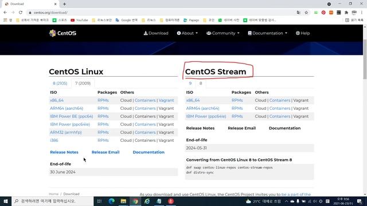The height and width of the screenshot is (206, 367).
Task: Open Containers in the ARM32 (armhfp) row
Action: tap(145, 132)
